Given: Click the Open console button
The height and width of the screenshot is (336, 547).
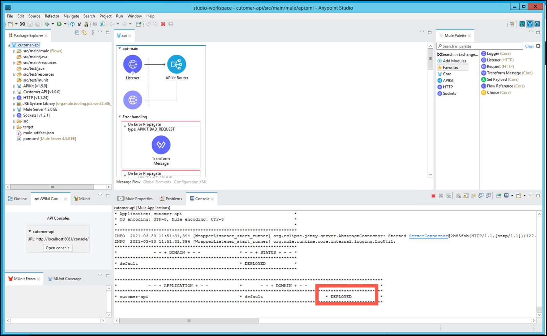Looking at the screenshot, I should pyautogui.click(x=58, y=248).
